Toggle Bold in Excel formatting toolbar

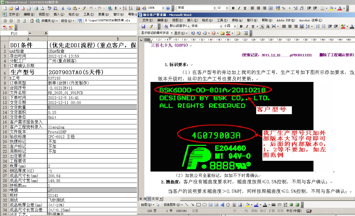pos(233,8)
